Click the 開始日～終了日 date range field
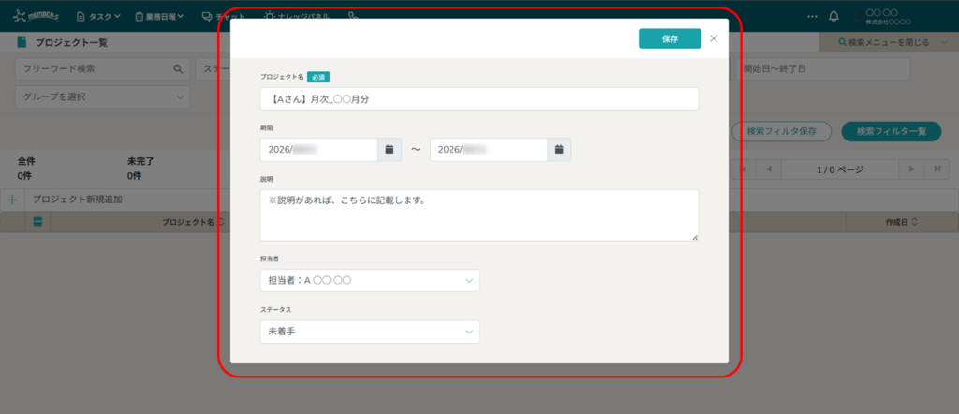959x414 pixels. click(x=822, y=69)
